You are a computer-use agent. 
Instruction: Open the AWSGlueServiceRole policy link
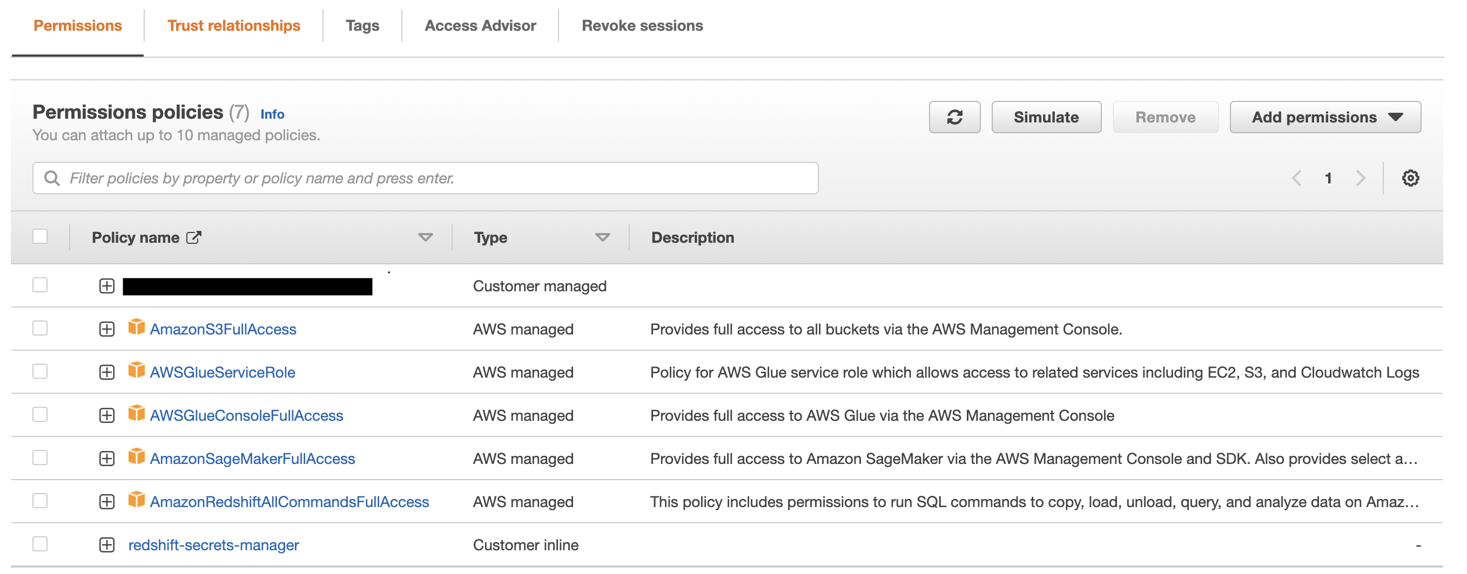pyautogui.click(x=222, y=373)
